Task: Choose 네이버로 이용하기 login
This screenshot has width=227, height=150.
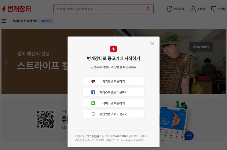Action: 114,103
